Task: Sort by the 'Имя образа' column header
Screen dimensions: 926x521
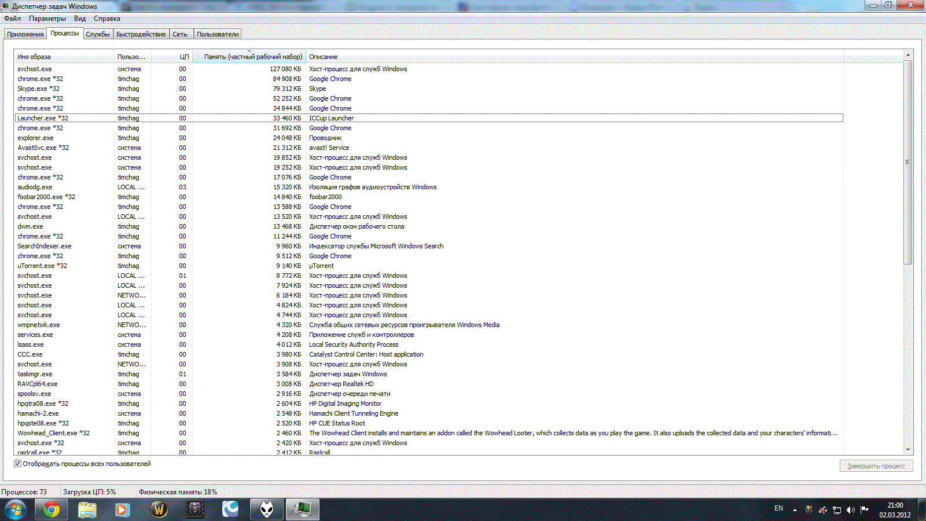Action: coord(64,57)
